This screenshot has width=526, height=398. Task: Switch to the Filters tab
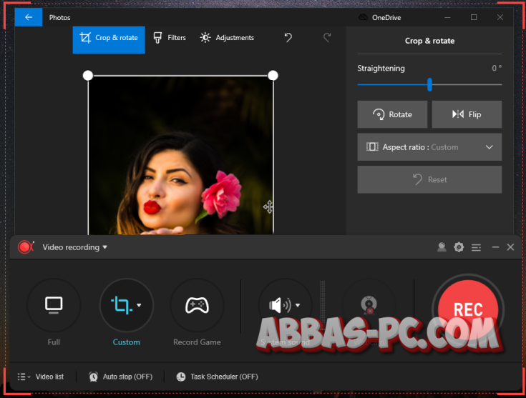coord(170,38)
